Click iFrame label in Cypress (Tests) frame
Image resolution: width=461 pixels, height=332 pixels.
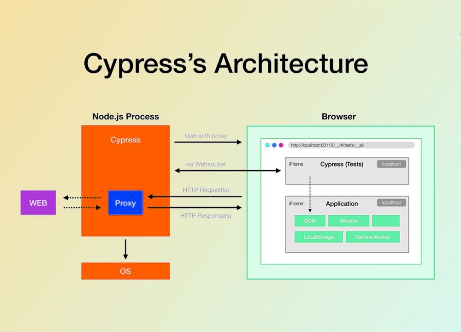(x=296, y=164)
